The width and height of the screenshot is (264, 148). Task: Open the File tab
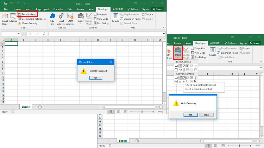tap(6, 9)
